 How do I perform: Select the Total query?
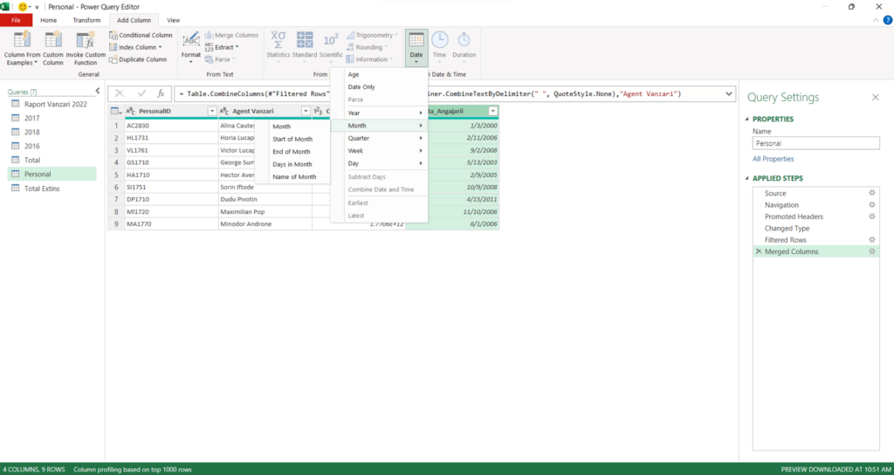tap(52, 161)
